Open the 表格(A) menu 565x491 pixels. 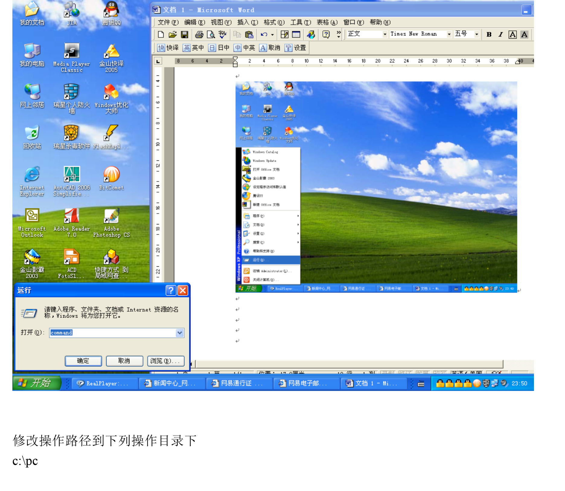tap(327, 22)
